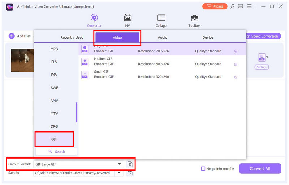Open the feedback chat icon
The width and height of the screenshot is (289, 185).
tap(241, 7)
